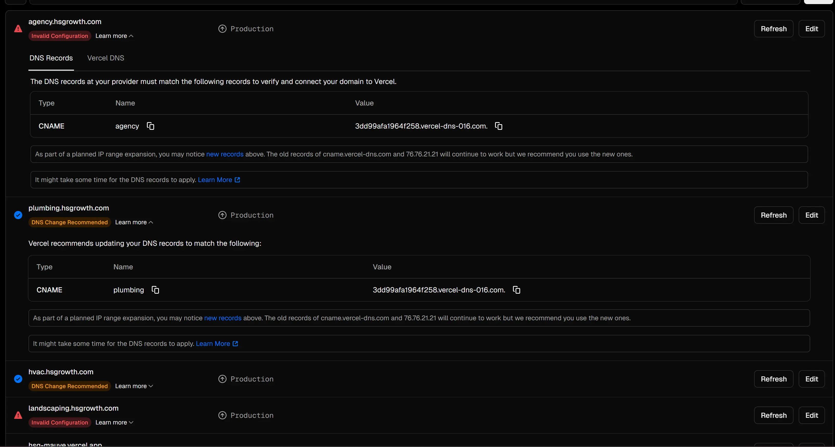The width and height of the screenshot is (835, 447).
Task: Click the blue verified checkmark for plumbing.hsgrowth.com
Action: tap(18, 215)
